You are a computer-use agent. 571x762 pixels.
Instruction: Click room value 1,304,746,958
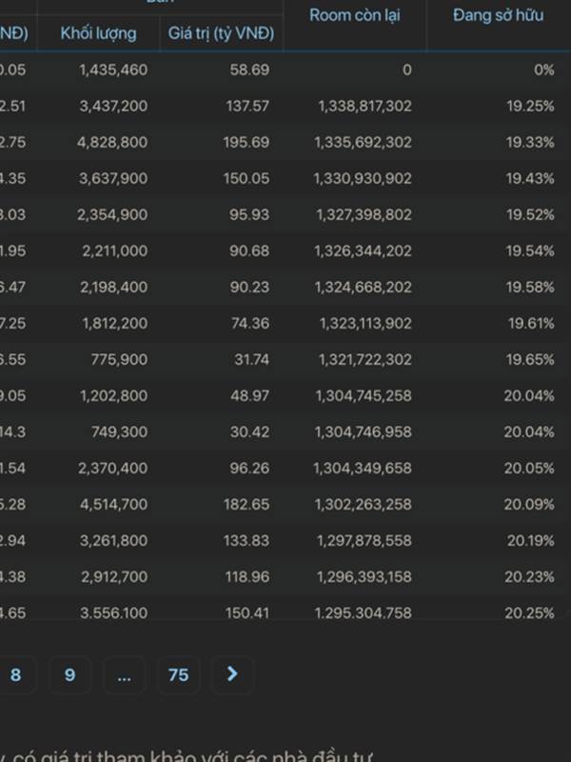(363, 431)
